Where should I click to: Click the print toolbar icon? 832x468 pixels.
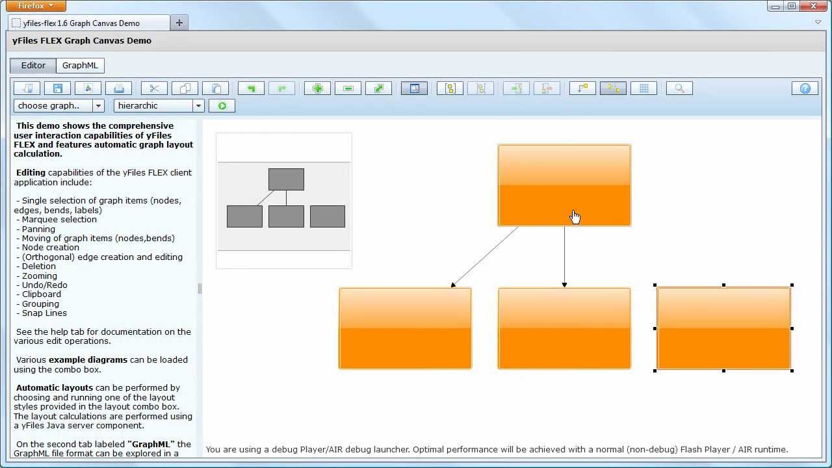pos(119,88)
